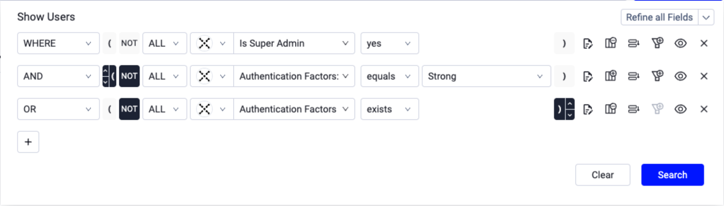Open the OR logical operator dropdown
The image size is (724, 206).
click(58, 109)
